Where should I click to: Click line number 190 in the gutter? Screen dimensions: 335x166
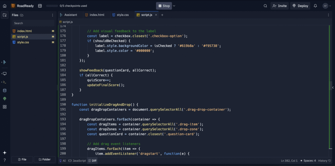(63, 105)
